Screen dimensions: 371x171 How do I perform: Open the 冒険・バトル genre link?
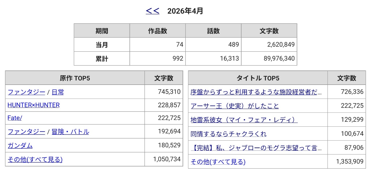tap(70, 132)
